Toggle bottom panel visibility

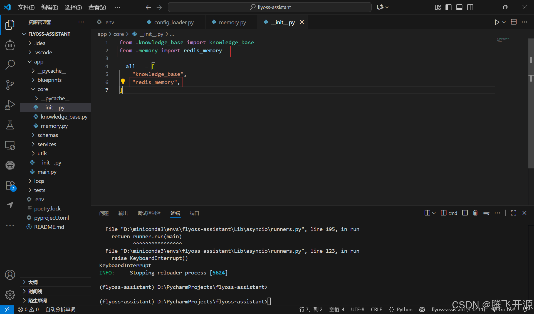coord(459,7)
